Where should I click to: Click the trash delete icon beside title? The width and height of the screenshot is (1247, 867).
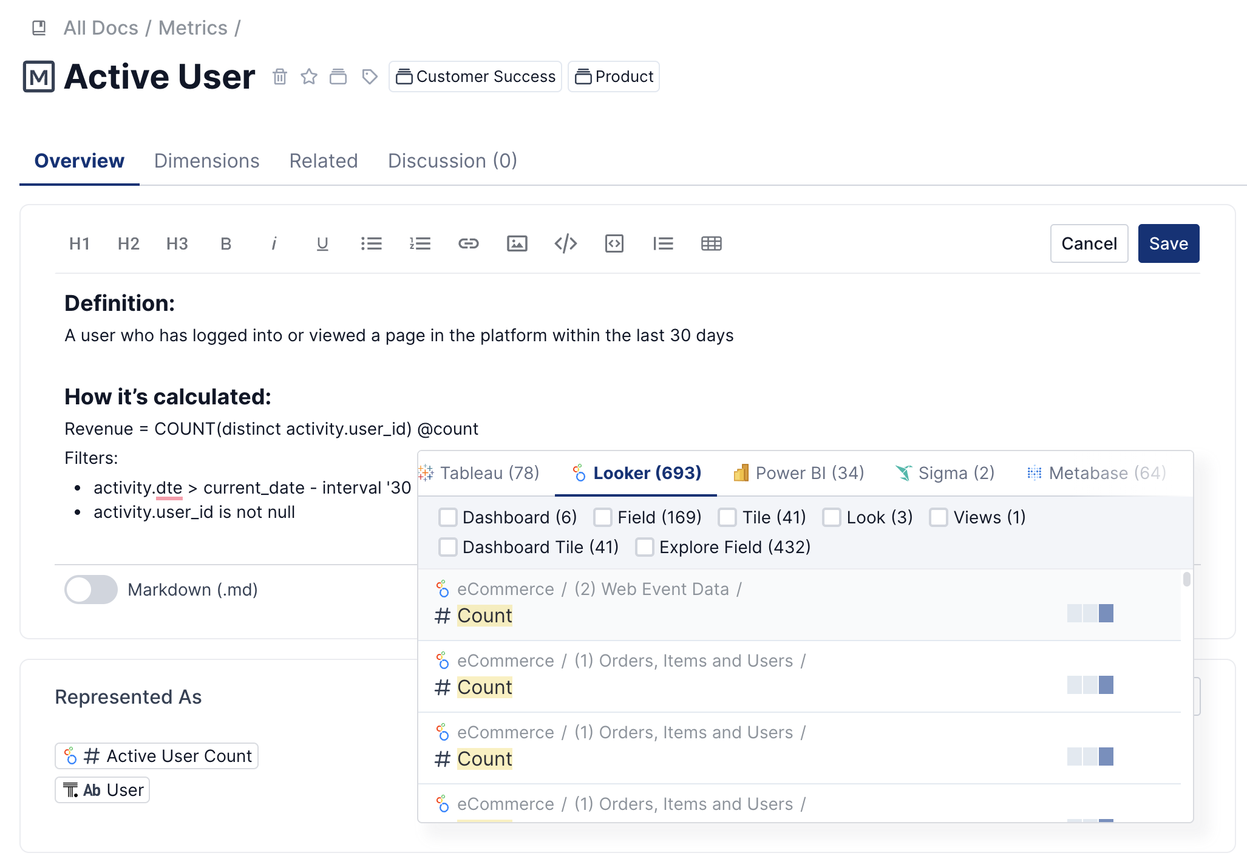pyautogui.click(x=279, y=76)
